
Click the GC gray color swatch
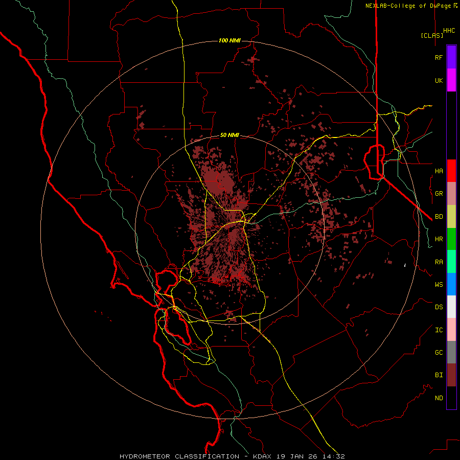pos(451,352)
